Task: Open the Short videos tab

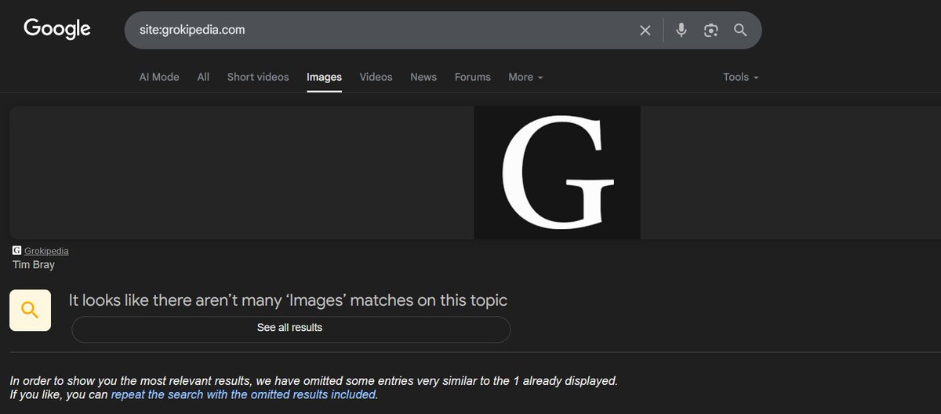Action: pyautogui.click(x=258, y=77)
